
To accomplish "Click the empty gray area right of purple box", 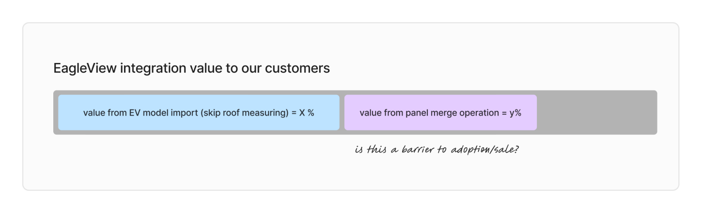I will [596, 112].
